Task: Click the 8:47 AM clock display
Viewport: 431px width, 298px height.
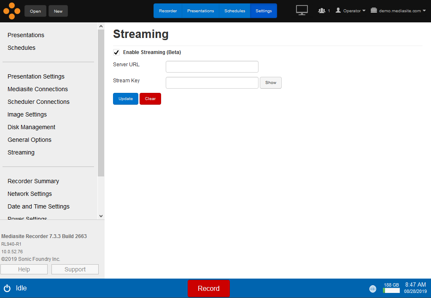Action: pos(415,284)
